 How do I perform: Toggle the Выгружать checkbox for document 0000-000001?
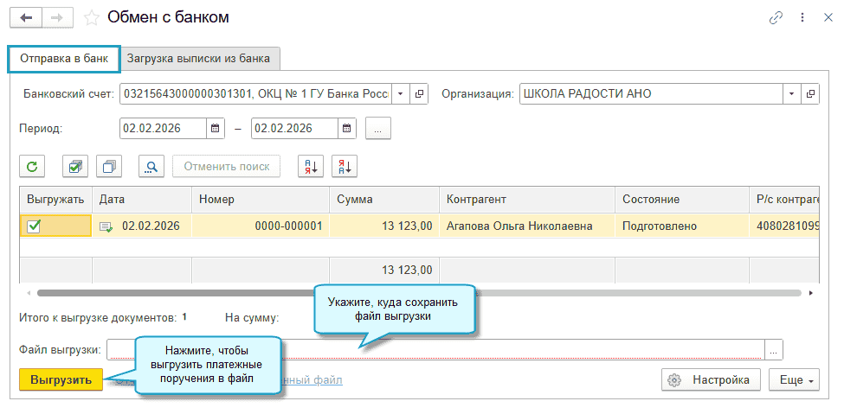(x=34, y=226)
